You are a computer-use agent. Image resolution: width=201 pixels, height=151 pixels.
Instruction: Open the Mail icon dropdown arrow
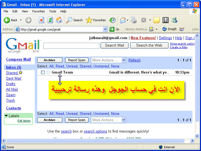(127, 20)
